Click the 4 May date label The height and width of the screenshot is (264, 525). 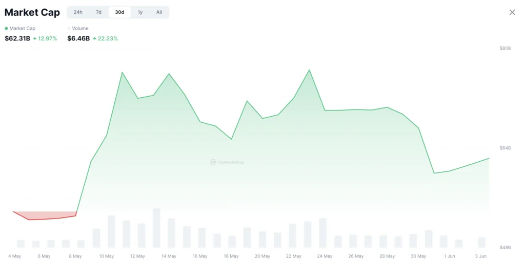click(14, 256)
